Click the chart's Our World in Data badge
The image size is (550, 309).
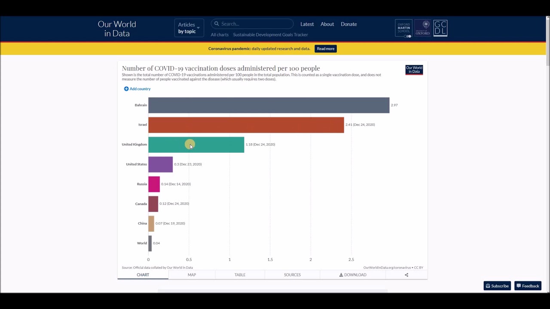click(x=414, y=70)
